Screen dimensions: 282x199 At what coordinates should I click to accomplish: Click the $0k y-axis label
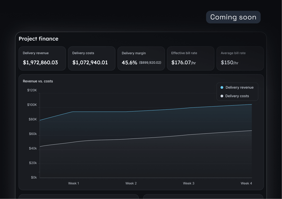[x=34, y=177]
